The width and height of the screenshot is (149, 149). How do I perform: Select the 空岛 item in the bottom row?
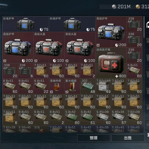41,129
